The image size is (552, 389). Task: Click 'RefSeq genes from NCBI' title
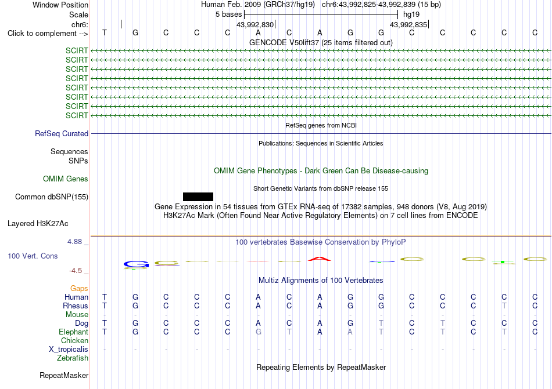coord(321,125)
